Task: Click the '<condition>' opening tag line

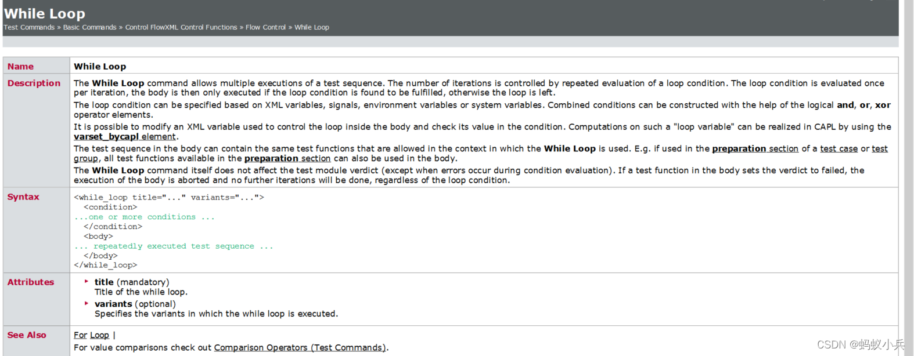Action: 110,208
